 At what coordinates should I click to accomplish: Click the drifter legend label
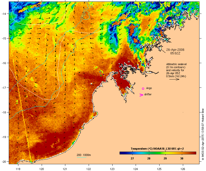[x=148, y=94]
